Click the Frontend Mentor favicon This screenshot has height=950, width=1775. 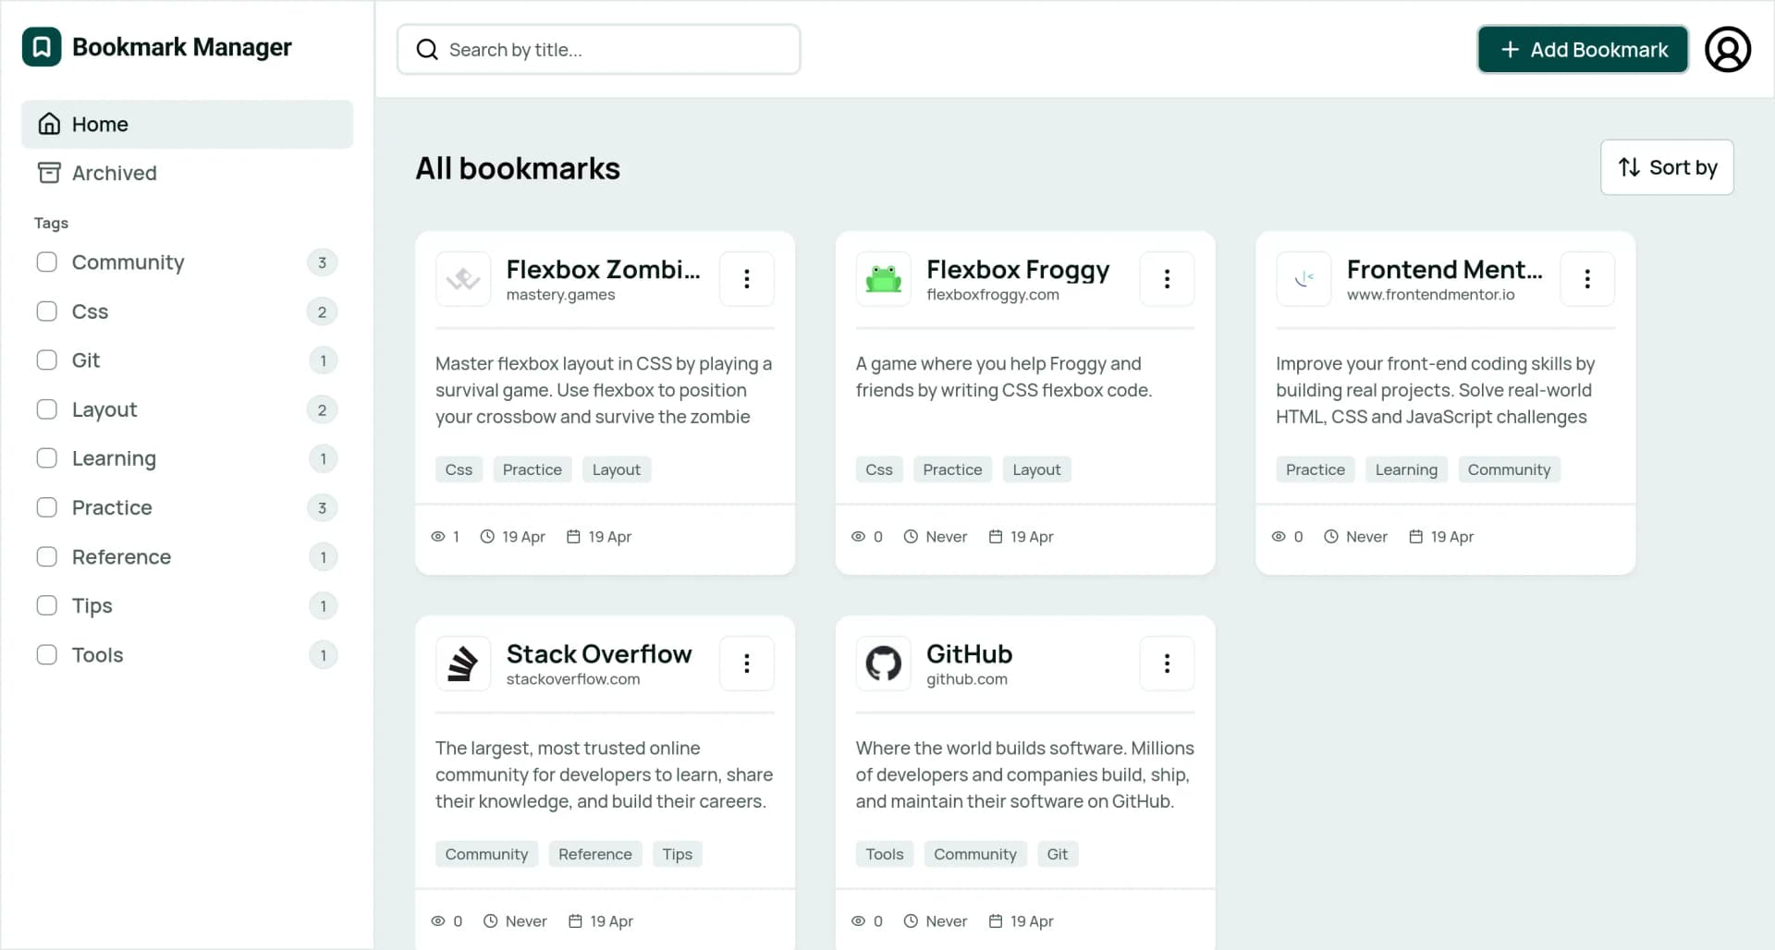coord(1304,279)
